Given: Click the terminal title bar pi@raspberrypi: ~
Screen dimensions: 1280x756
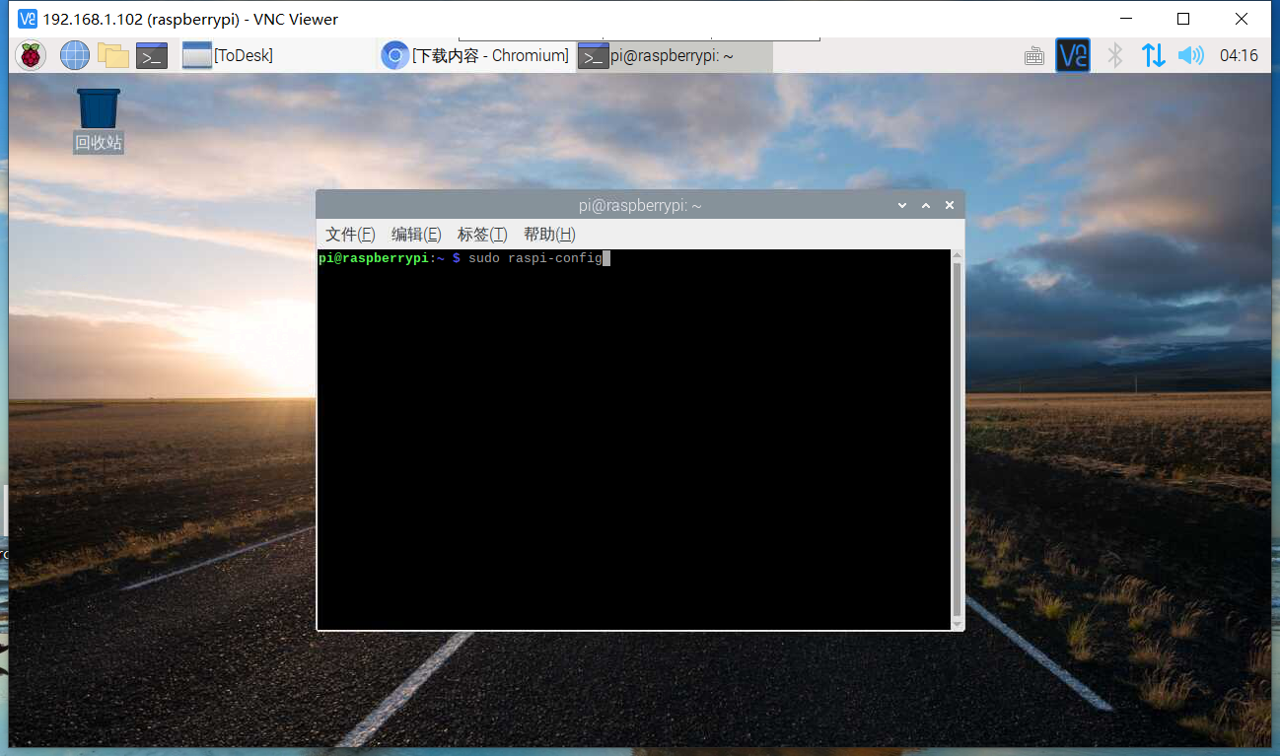Looking at the screenshot, I should (x=640, y=205).
